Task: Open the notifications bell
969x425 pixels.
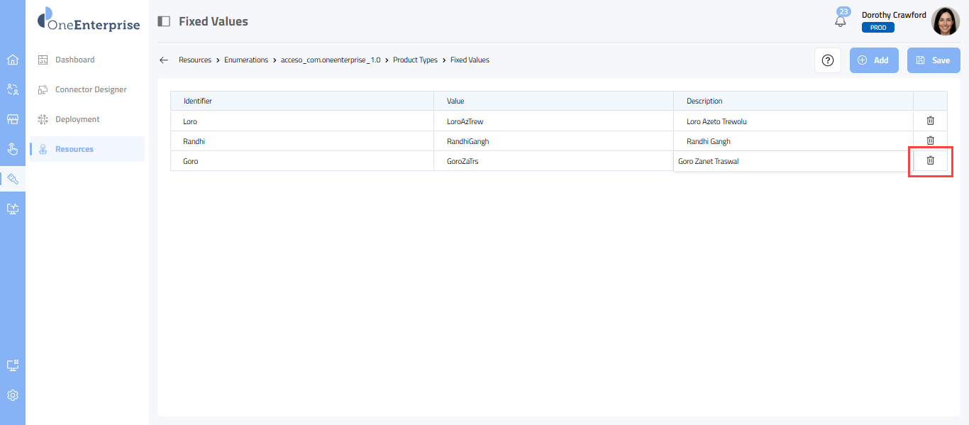Action: [841, 21]
